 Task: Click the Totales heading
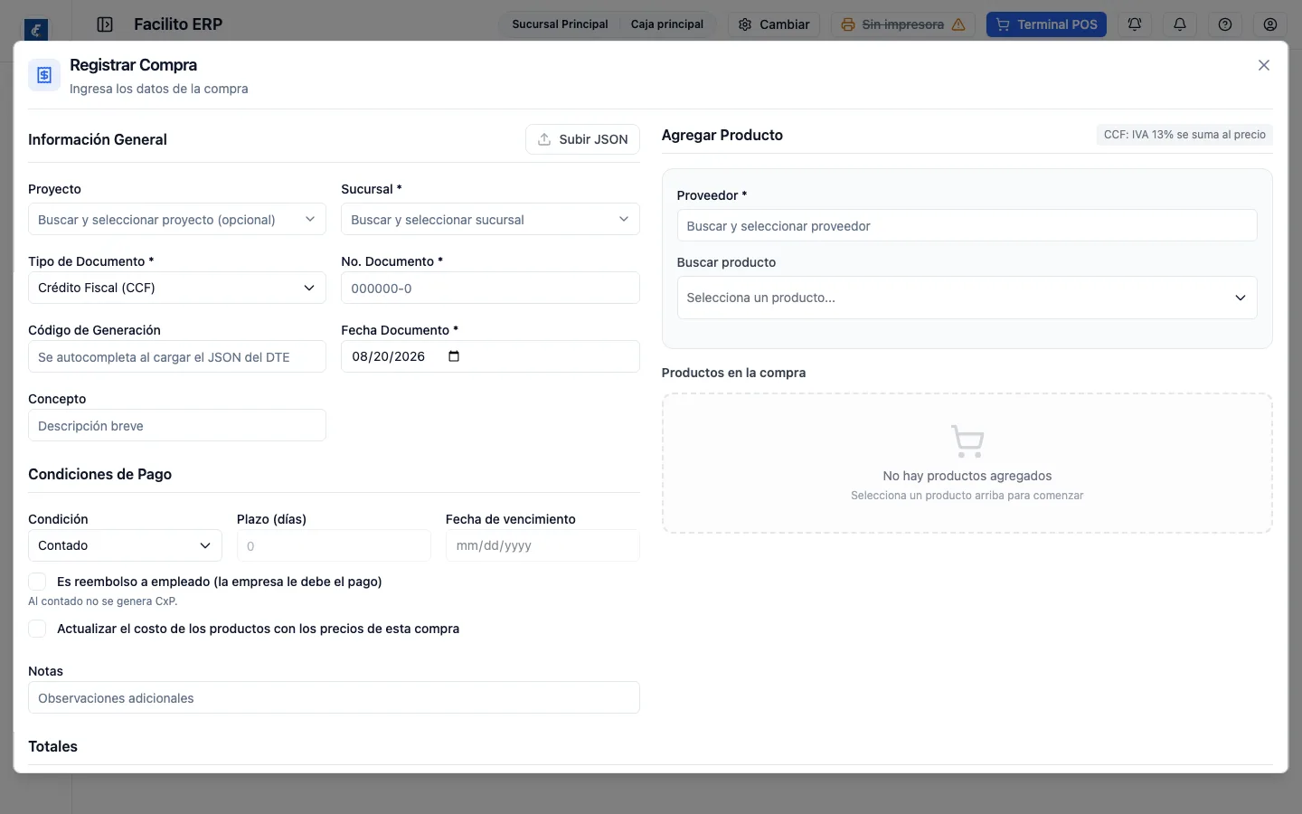click(x=52, y=746)
